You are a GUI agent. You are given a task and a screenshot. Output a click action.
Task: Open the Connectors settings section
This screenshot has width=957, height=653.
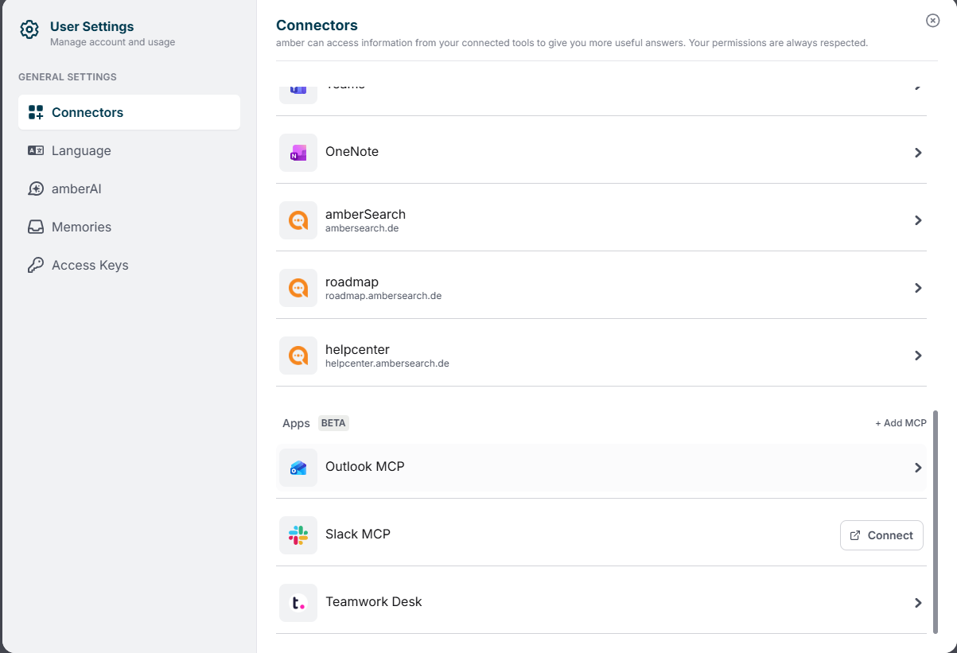129,112
